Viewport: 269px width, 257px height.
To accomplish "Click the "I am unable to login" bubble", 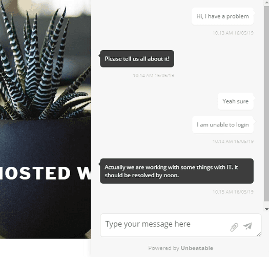I will coord(223,124).
